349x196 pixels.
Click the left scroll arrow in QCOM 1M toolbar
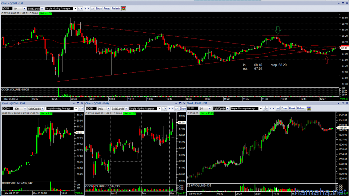click(85, 8)
